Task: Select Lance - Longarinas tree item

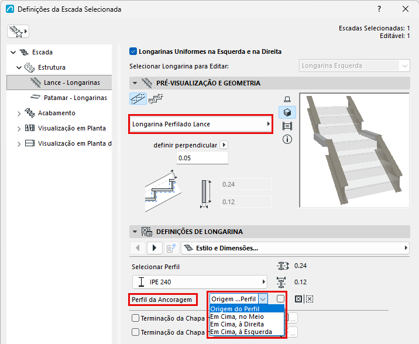Action: [x=59, y=82]
